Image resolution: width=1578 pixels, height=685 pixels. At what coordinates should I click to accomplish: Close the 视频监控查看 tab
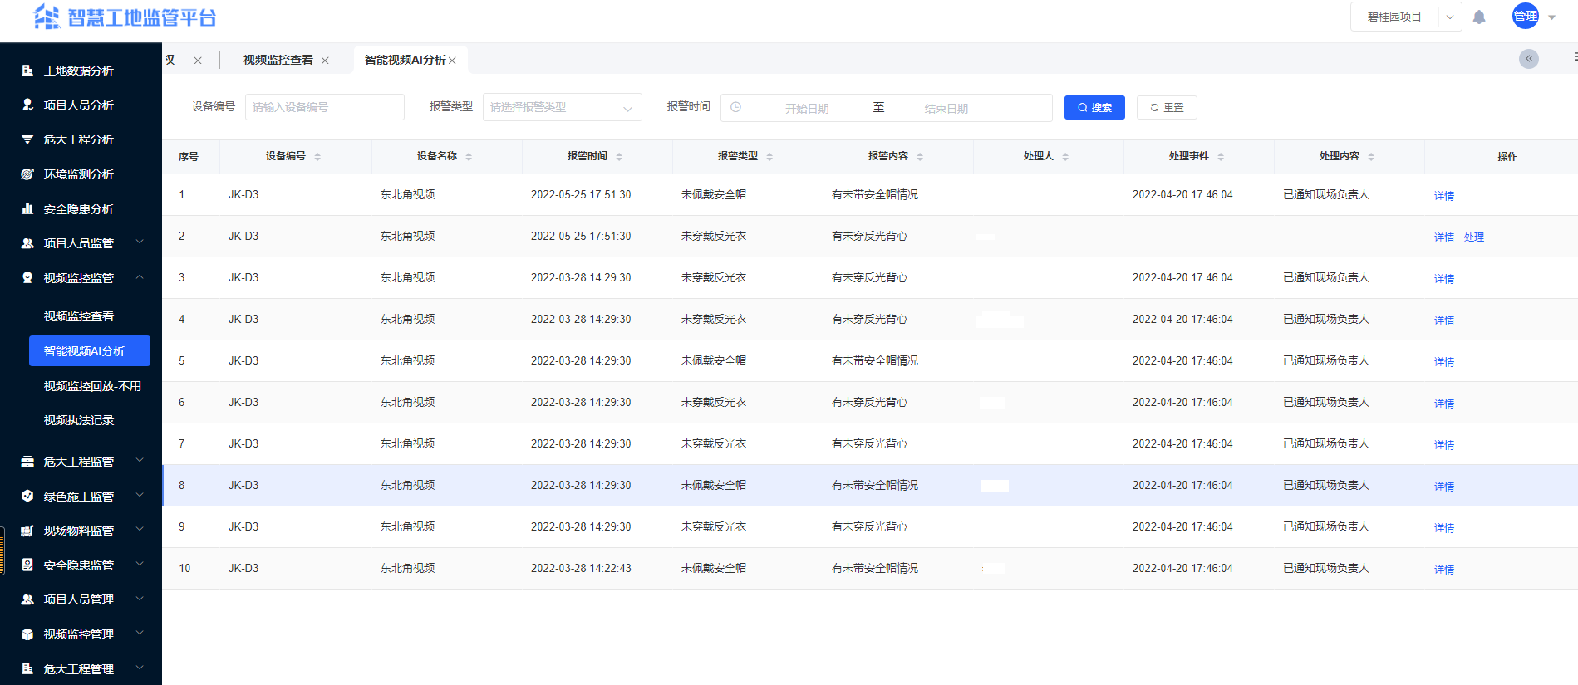click(x=325, y=61)
